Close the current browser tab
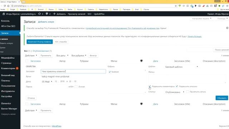Viewport: 229px width, 129px height. coord(19,2)
